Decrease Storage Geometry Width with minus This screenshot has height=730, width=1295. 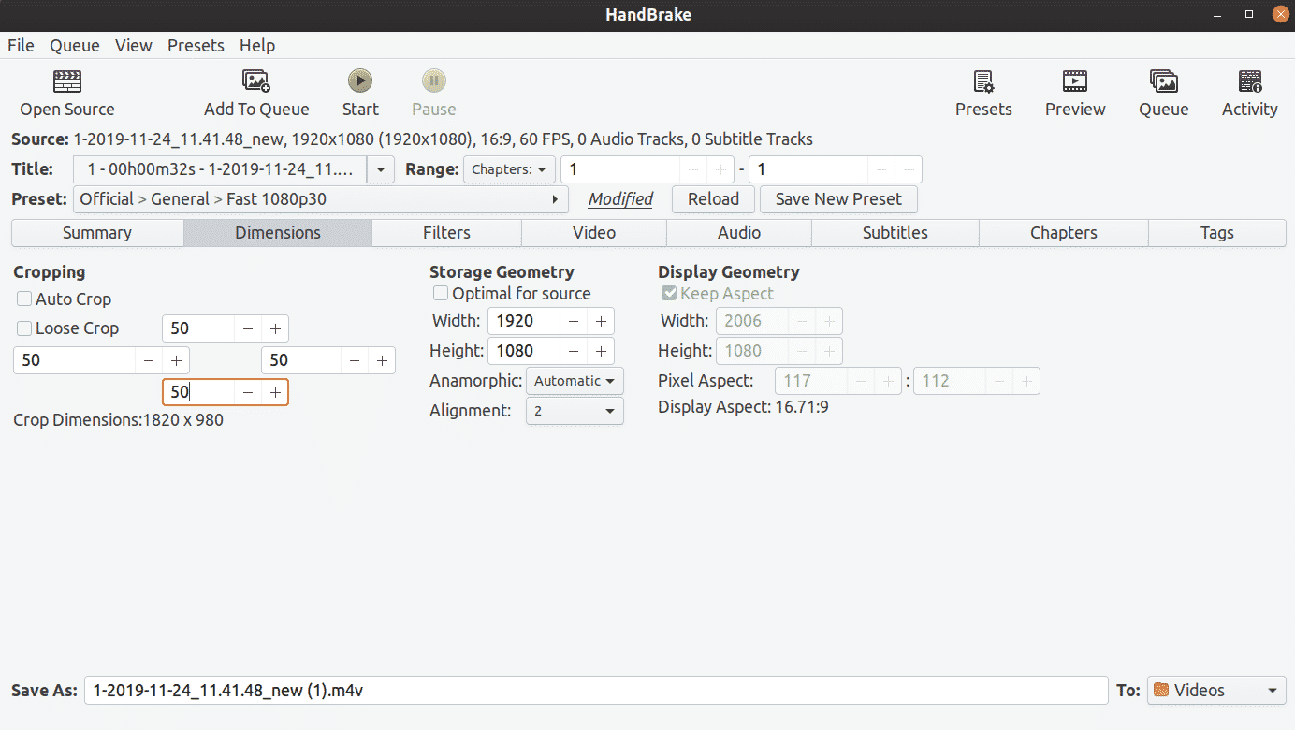[x=574, y=321]
